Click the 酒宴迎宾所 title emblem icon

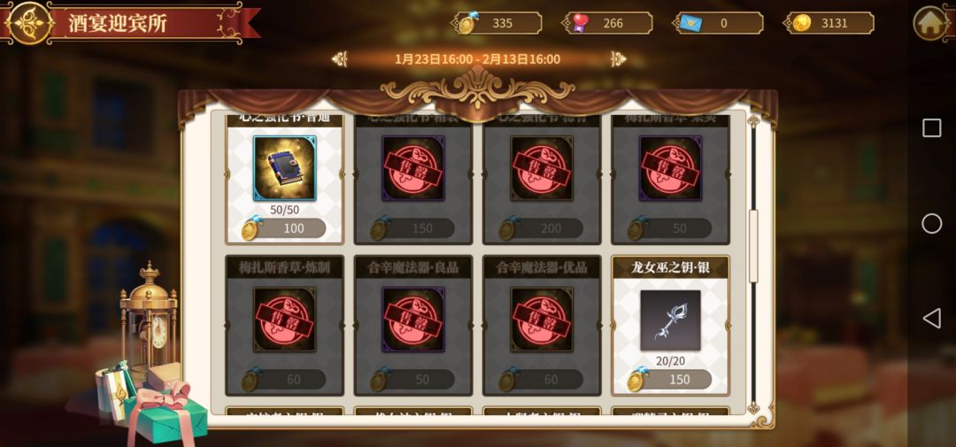click(x=28, y=23)
